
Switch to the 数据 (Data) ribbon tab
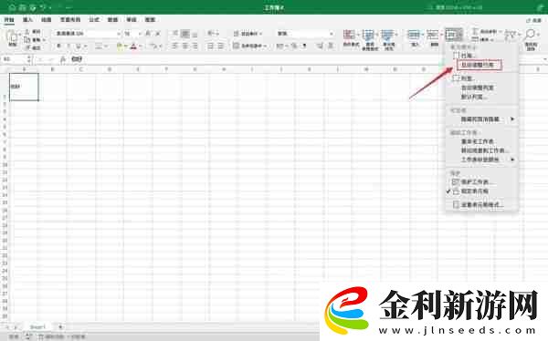(x=112, y=20)
